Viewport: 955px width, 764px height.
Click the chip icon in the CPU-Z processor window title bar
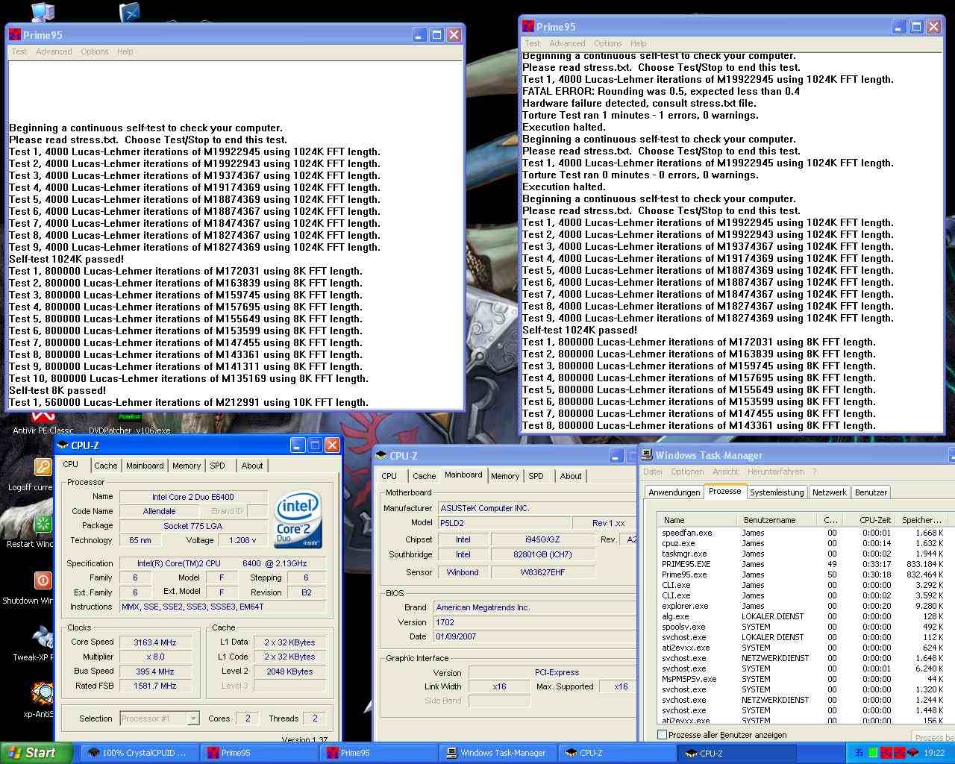pyautogui.click(x=63, y=445)
